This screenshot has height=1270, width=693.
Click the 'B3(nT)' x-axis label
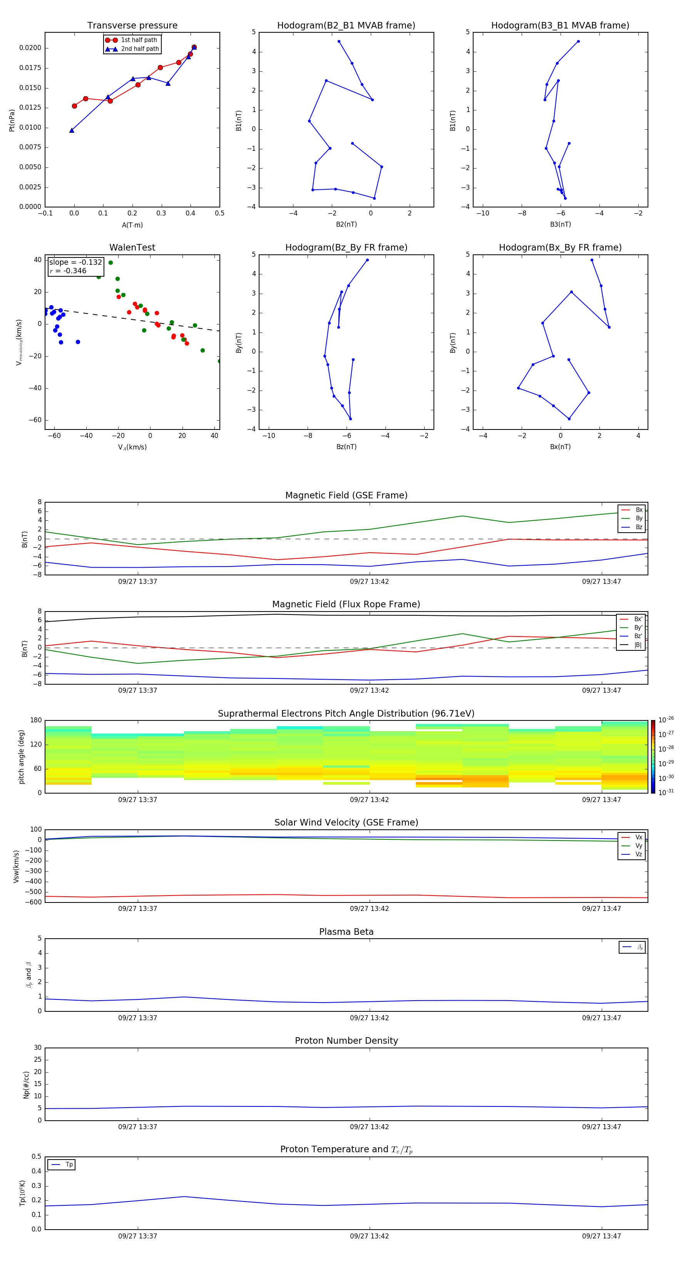(x=560, y=224)
